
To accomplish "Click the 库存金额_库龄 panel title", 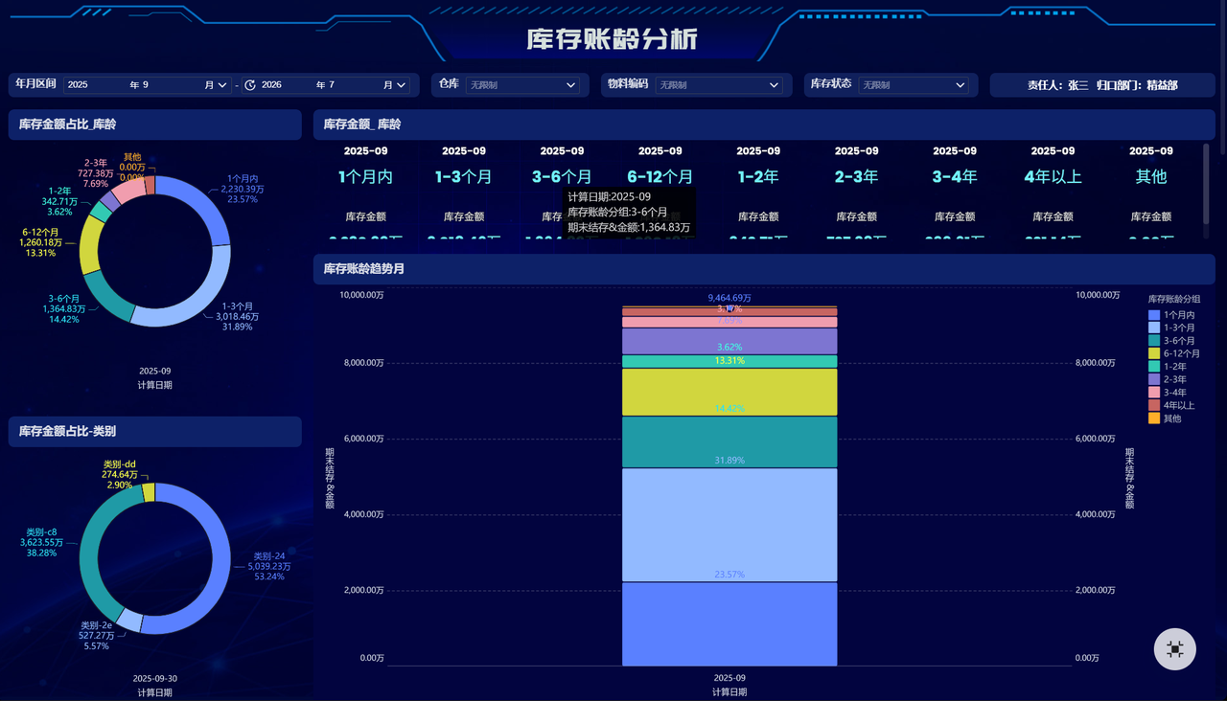I will pyautogui.click(x=362, y=124).
